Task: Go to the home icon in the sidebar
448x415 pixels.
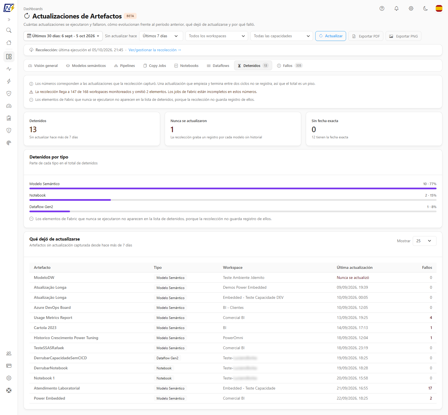Action: (x=9, y=43)
